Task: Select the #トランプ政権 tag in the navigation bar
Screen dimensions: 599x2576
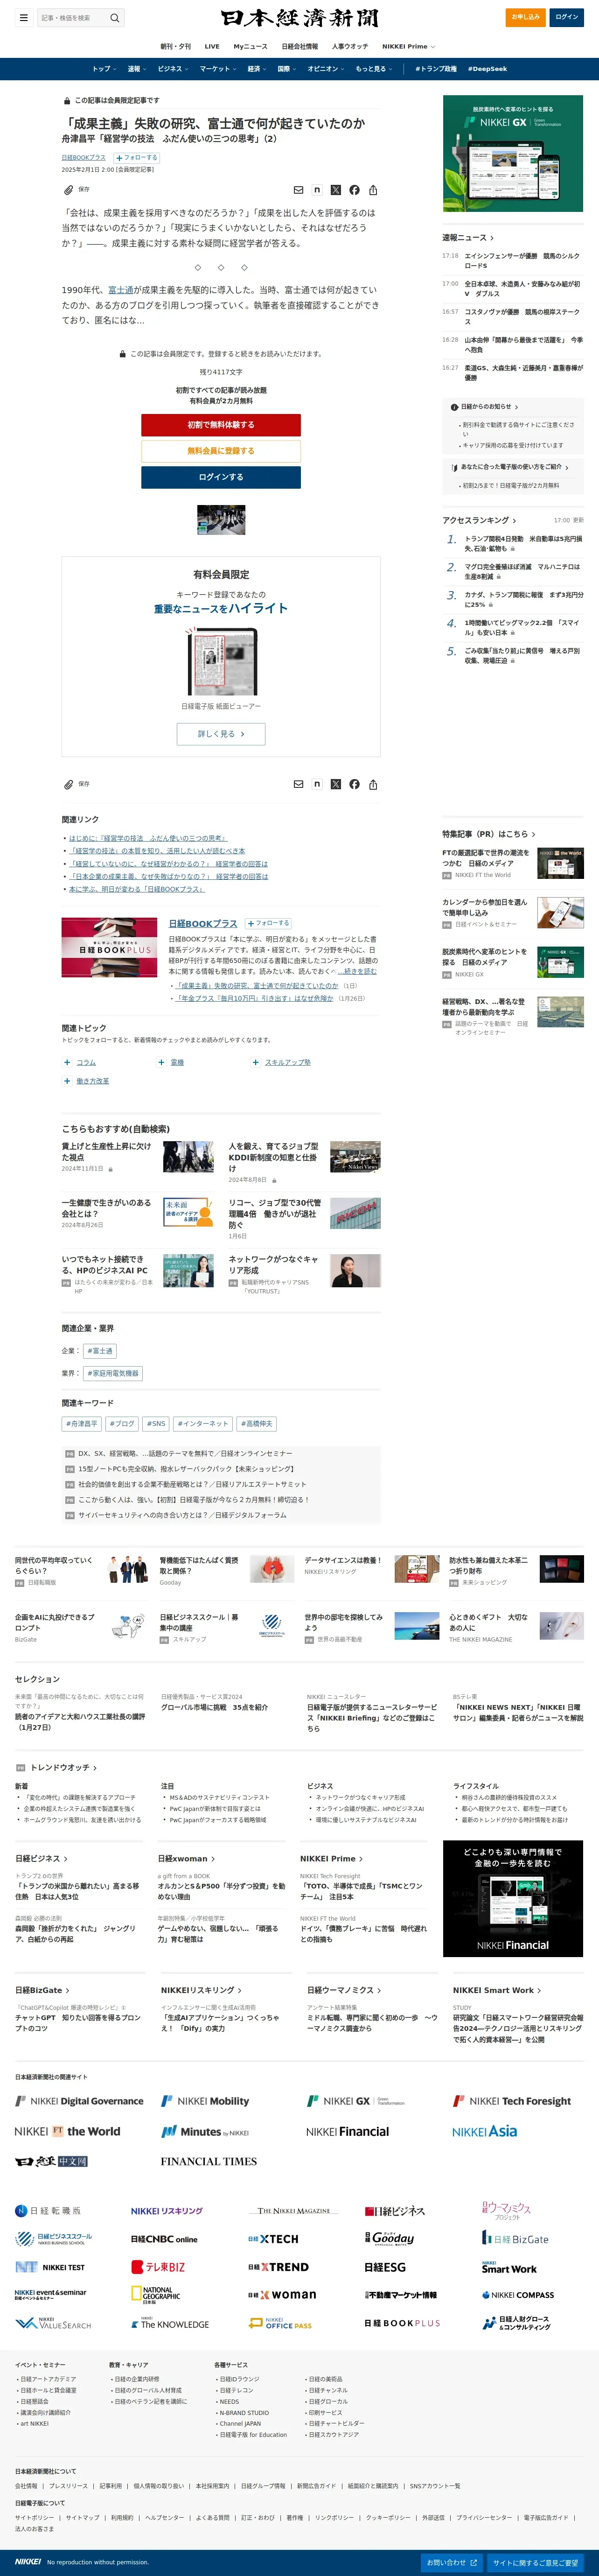Action: tap(436, 69)
